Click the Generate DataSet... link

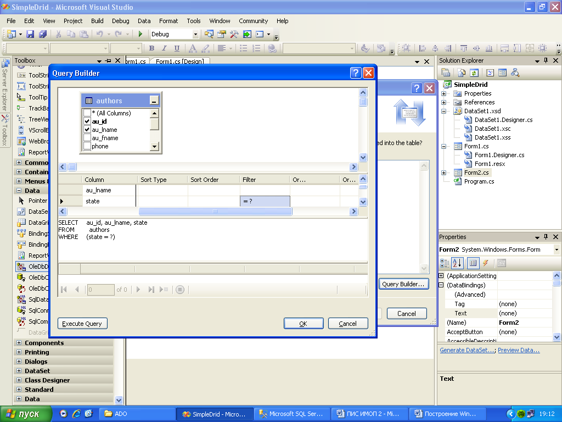coord(468,350)
